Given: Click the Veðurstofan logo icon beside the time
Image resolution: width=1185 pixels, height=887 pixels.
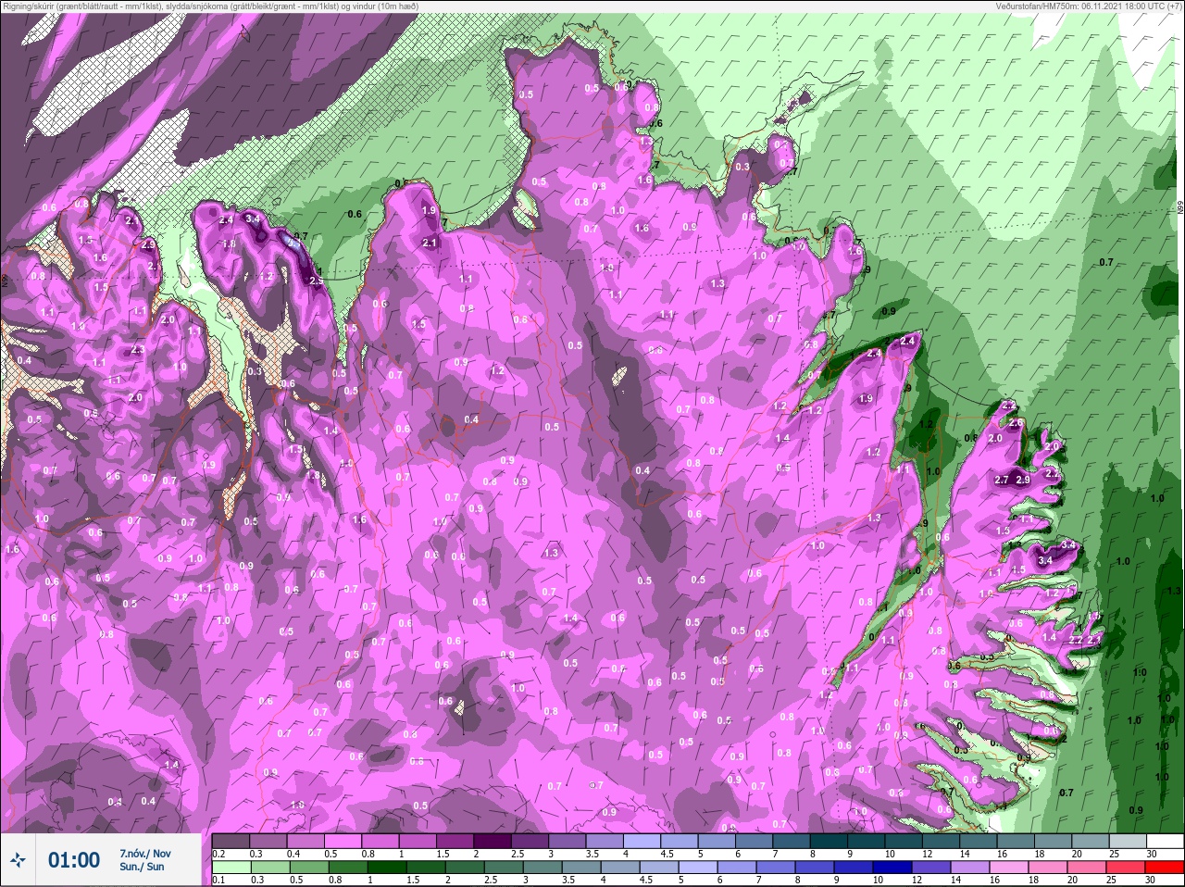Looking at the screenshot, I should point(19,860).
